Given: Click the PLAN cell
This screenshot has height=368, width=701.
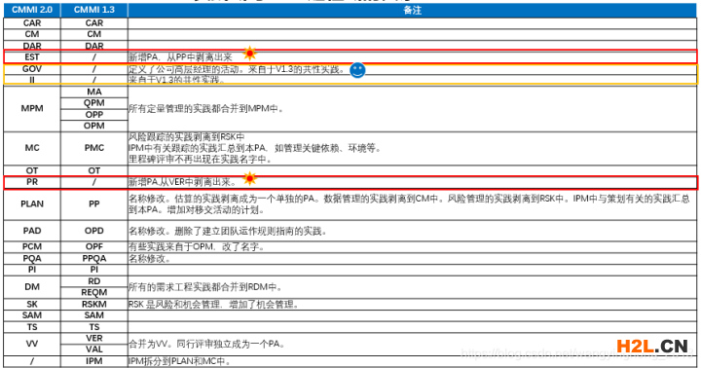Looking at the screenshot, I should (x=32, y=203).
